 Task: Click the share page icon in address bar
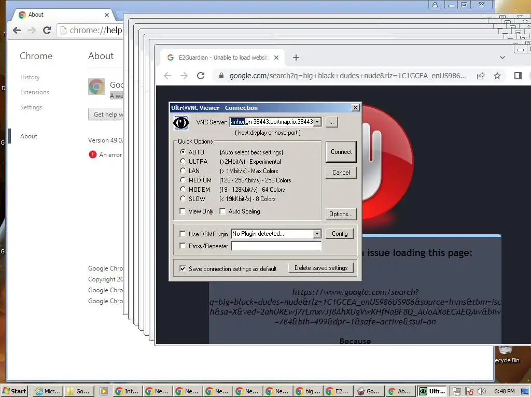point(481,76)
